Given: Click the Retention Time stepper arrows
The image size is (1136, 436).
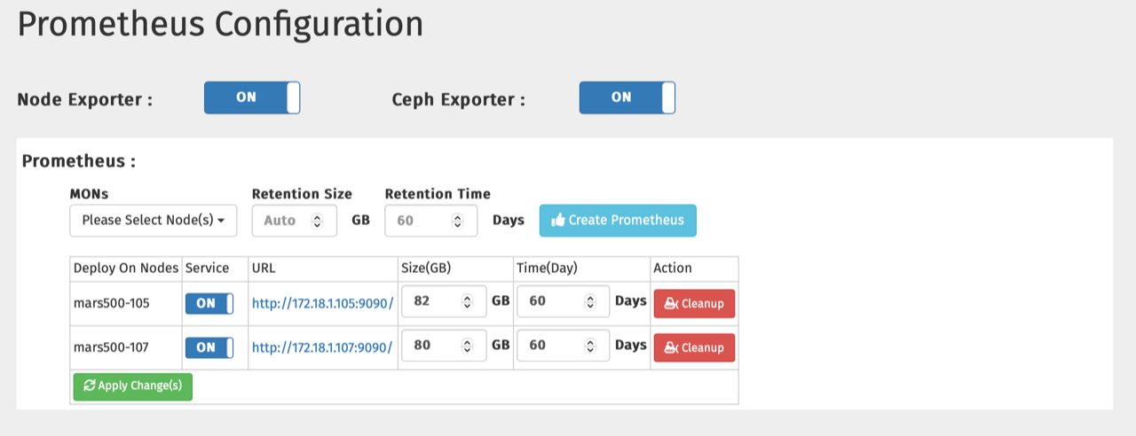Looking at the screenshot, I should coord(458,221).
